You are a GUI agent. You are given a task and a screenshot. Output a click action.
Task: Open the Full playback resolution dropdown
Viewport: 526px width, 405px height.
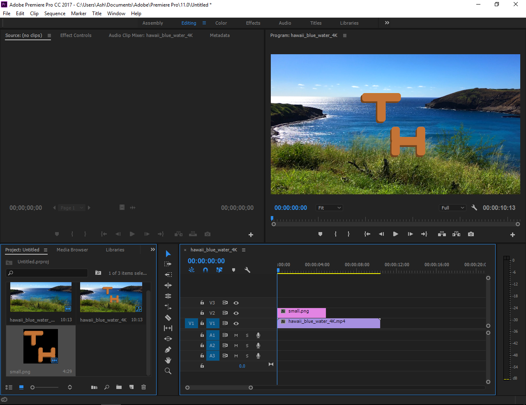[x=452, y=207]
